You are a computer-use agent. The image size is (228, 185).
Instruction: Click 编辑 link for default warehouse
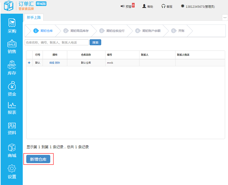51,63
